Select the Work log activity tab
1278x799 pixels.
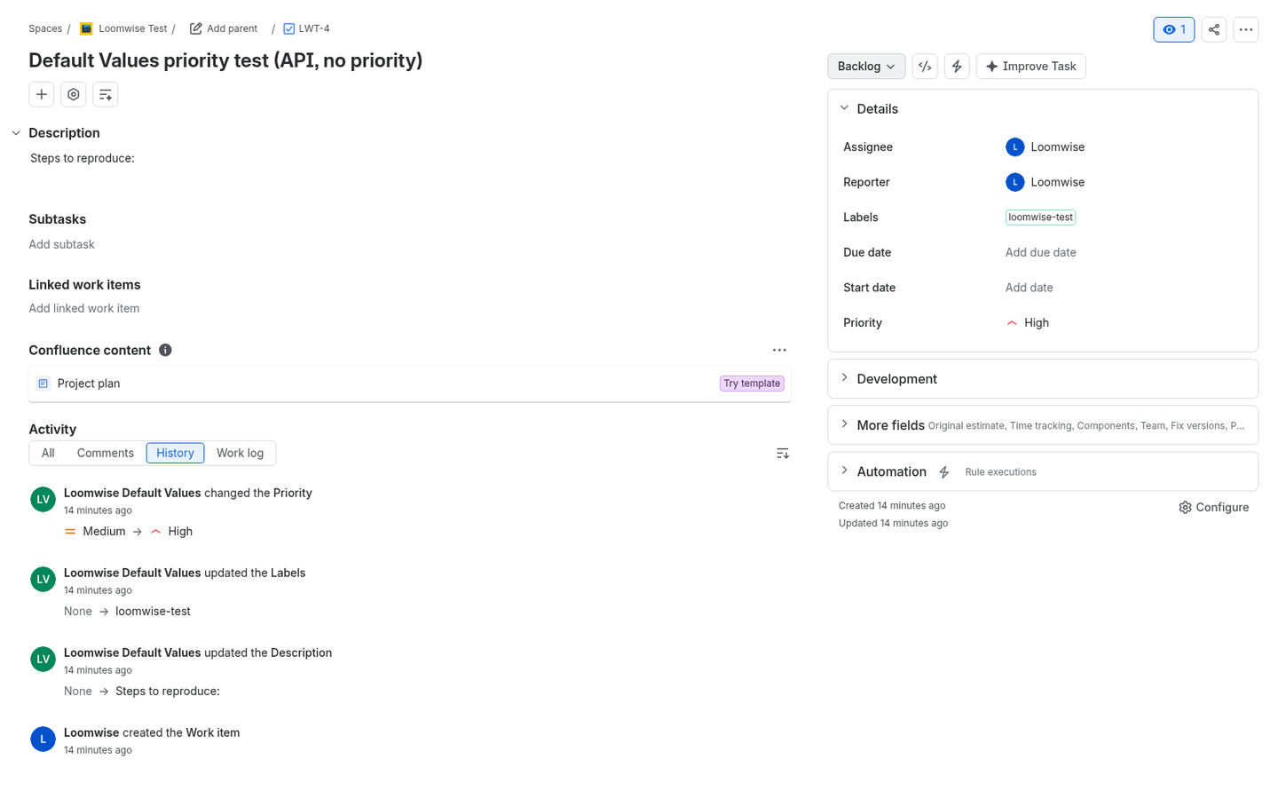(x=240, y=453)
